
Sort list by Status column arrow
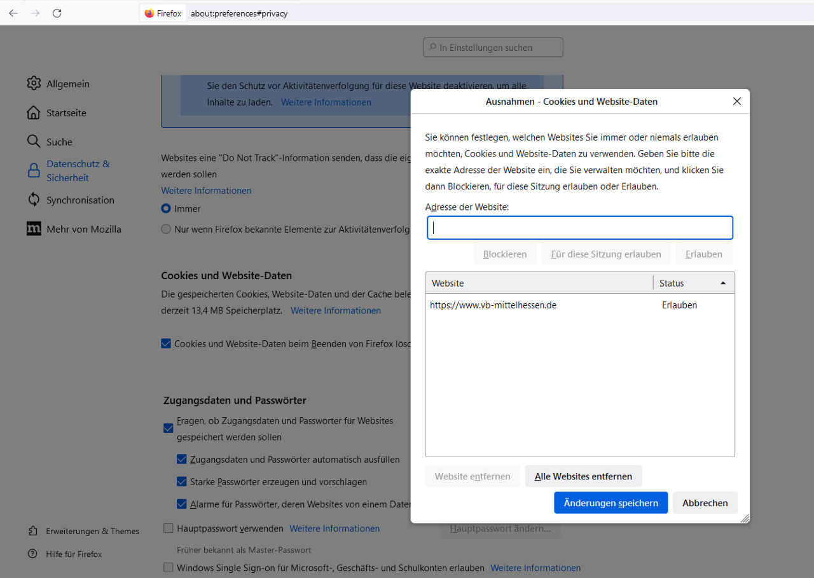[722, 283]
